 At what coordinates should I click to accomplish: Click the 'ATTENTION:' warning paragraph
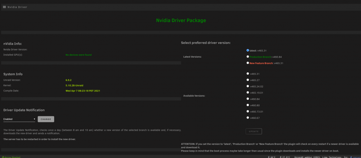coord(270,148)
